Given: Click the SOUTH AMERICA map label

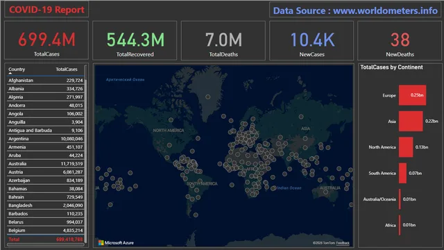Looking at the screenshot, I should click(x=202, y=183).
